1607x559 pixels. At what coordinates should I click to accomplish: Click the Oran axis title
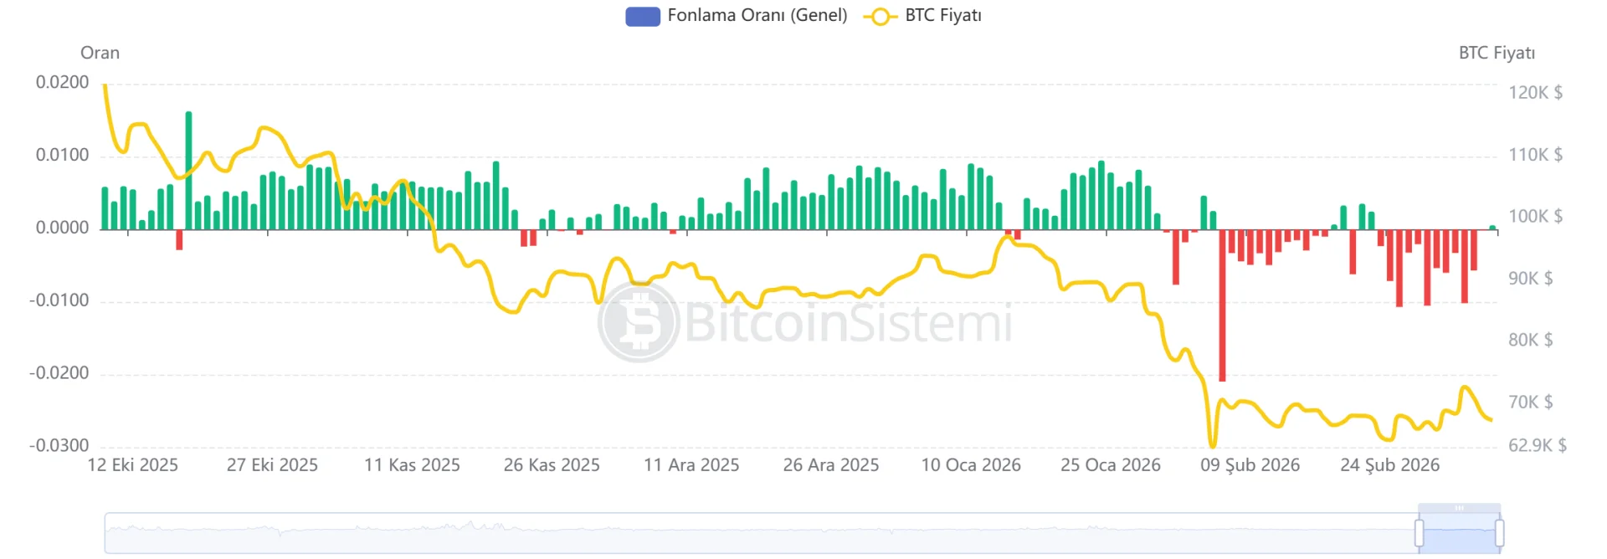[100, 53]
